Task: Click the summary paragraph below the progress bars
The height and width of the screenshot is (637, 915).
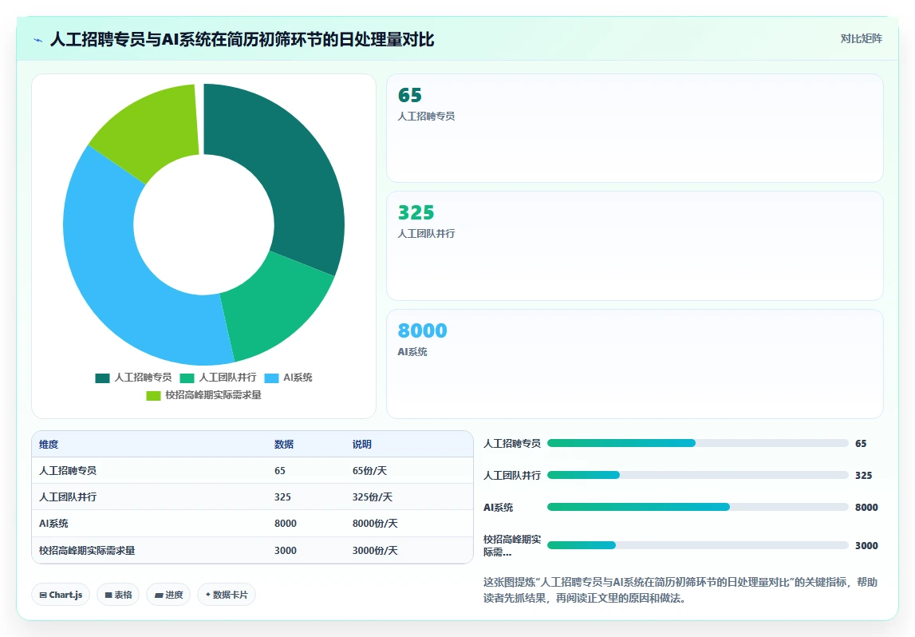Action: tap(680, 590)
